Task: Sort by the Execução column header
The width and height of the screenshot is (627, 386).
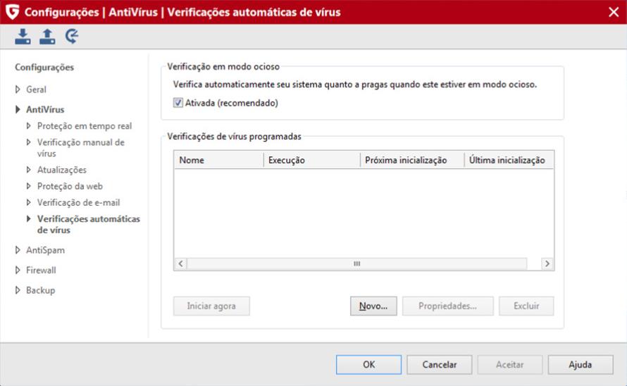Action: [312, 160]
